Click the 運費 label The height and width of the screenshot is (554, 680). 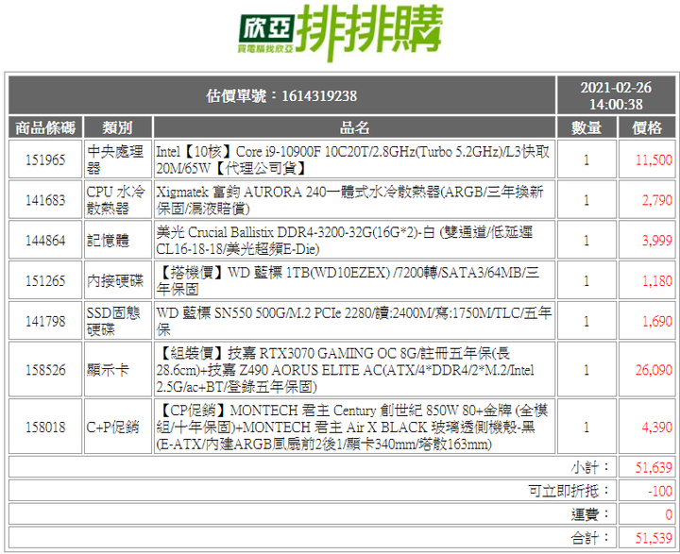[589, 514]
